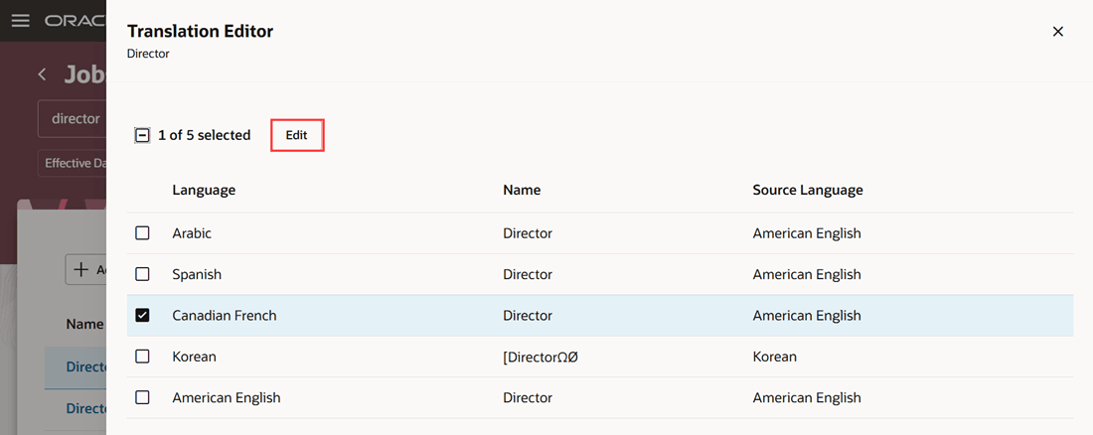1093x435 pixels.
Task: Select the 'Spanish' language cell
Action: [197, 275]
